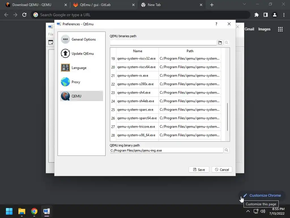This screenshot has height=218, width=290.
Task: Select qemu-system-sh4eb.exe name cell
Action: [137, 101]
